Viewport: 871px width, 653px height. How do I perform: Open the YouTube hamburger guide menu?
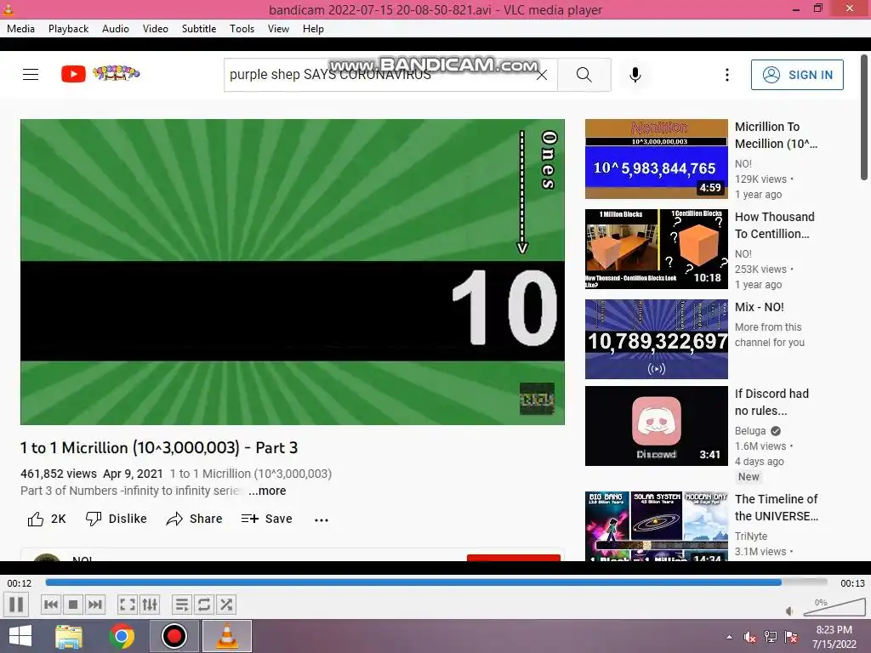[31, 75]
